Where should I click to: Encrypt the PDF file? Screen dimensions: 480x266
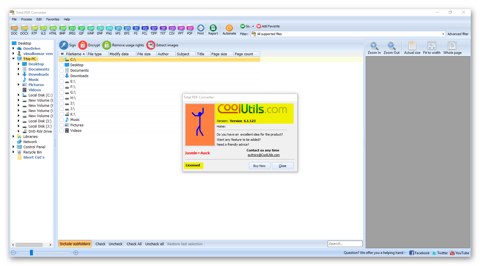(89, 45)
